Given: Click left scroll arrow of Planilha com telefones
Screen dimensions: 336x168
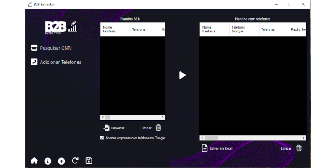Looking at the screenshot, I should 202,138.
